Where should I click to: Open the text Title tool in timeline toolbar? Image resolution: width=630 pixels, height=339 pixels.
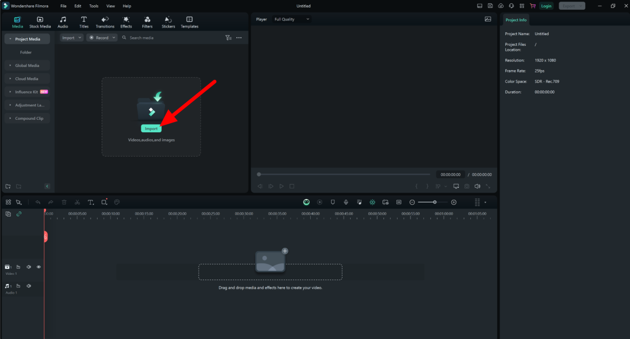[90, 202]
